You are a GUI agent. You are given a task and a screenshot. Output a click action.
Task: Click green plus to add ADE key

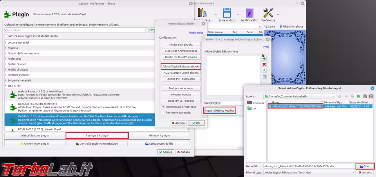(264, 58)
